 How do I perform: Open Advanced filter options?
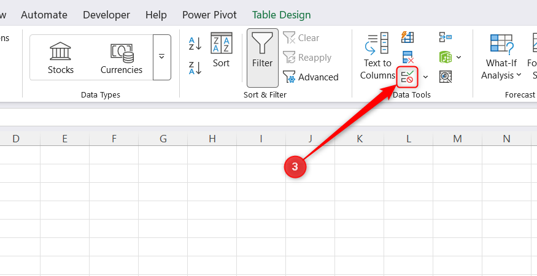(x=311, y=77)
